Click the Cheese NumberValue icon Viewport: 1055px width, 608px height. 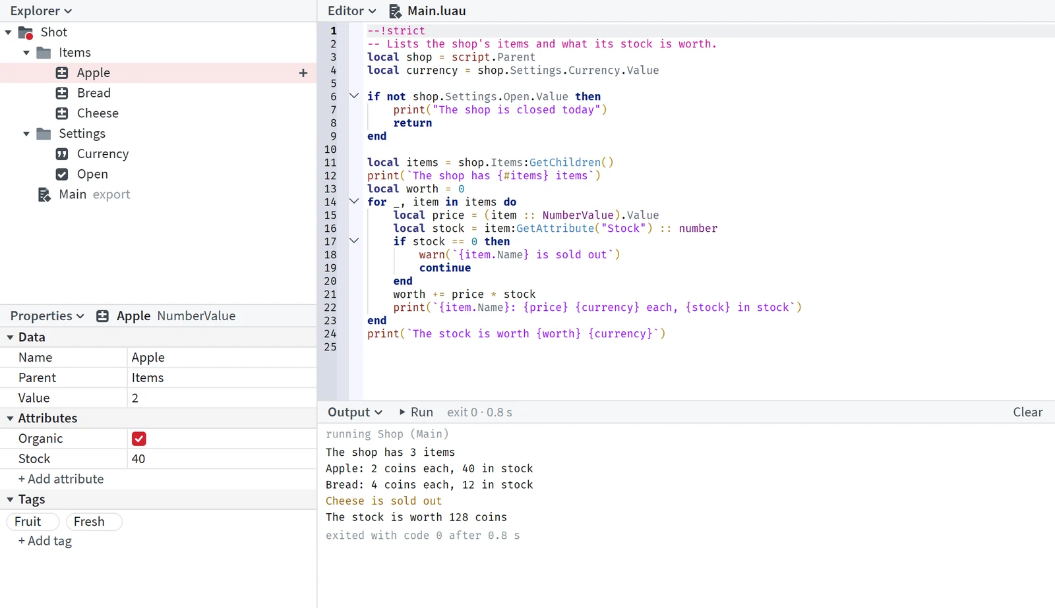click(62, 113)
